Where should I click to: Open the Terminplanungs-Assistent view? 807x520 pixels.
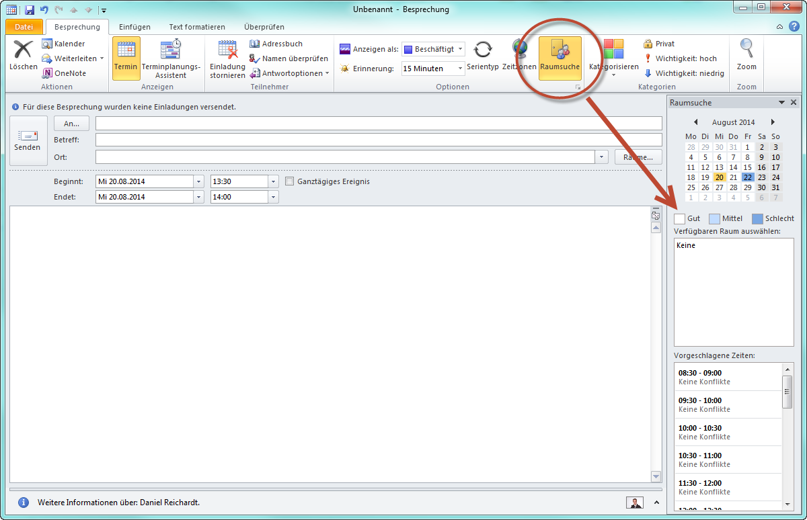pos(171,58)
